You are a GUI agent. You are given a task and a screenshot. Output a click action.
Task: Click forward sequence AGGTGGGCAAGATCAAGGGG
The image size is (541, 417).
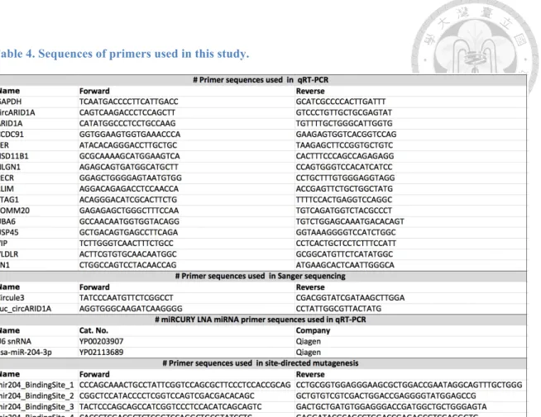131,309
